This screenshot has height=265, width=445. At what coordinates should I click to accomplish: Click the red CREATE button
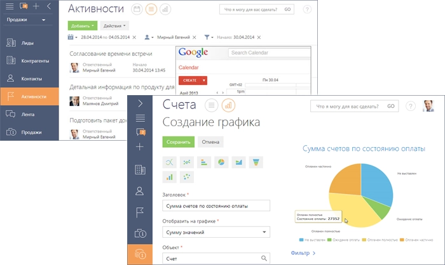click(189, 81)
